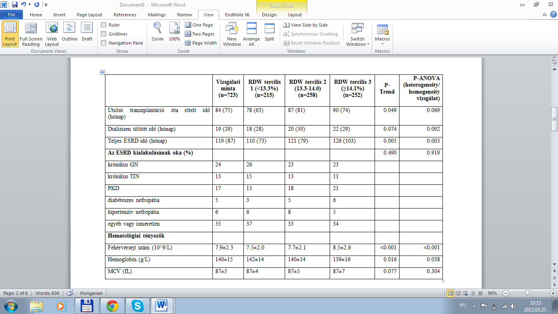Redo the last action

click(37, 5)
